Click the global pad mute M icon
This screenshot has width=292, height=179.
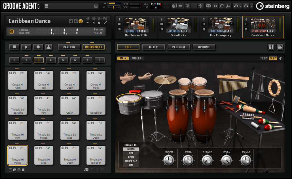(x=10, y=170)
